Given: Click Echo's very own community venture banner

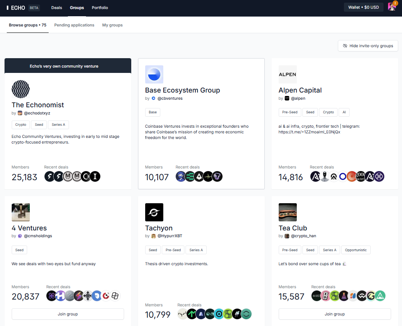Looking at the screenshot, I should [68, 66].
